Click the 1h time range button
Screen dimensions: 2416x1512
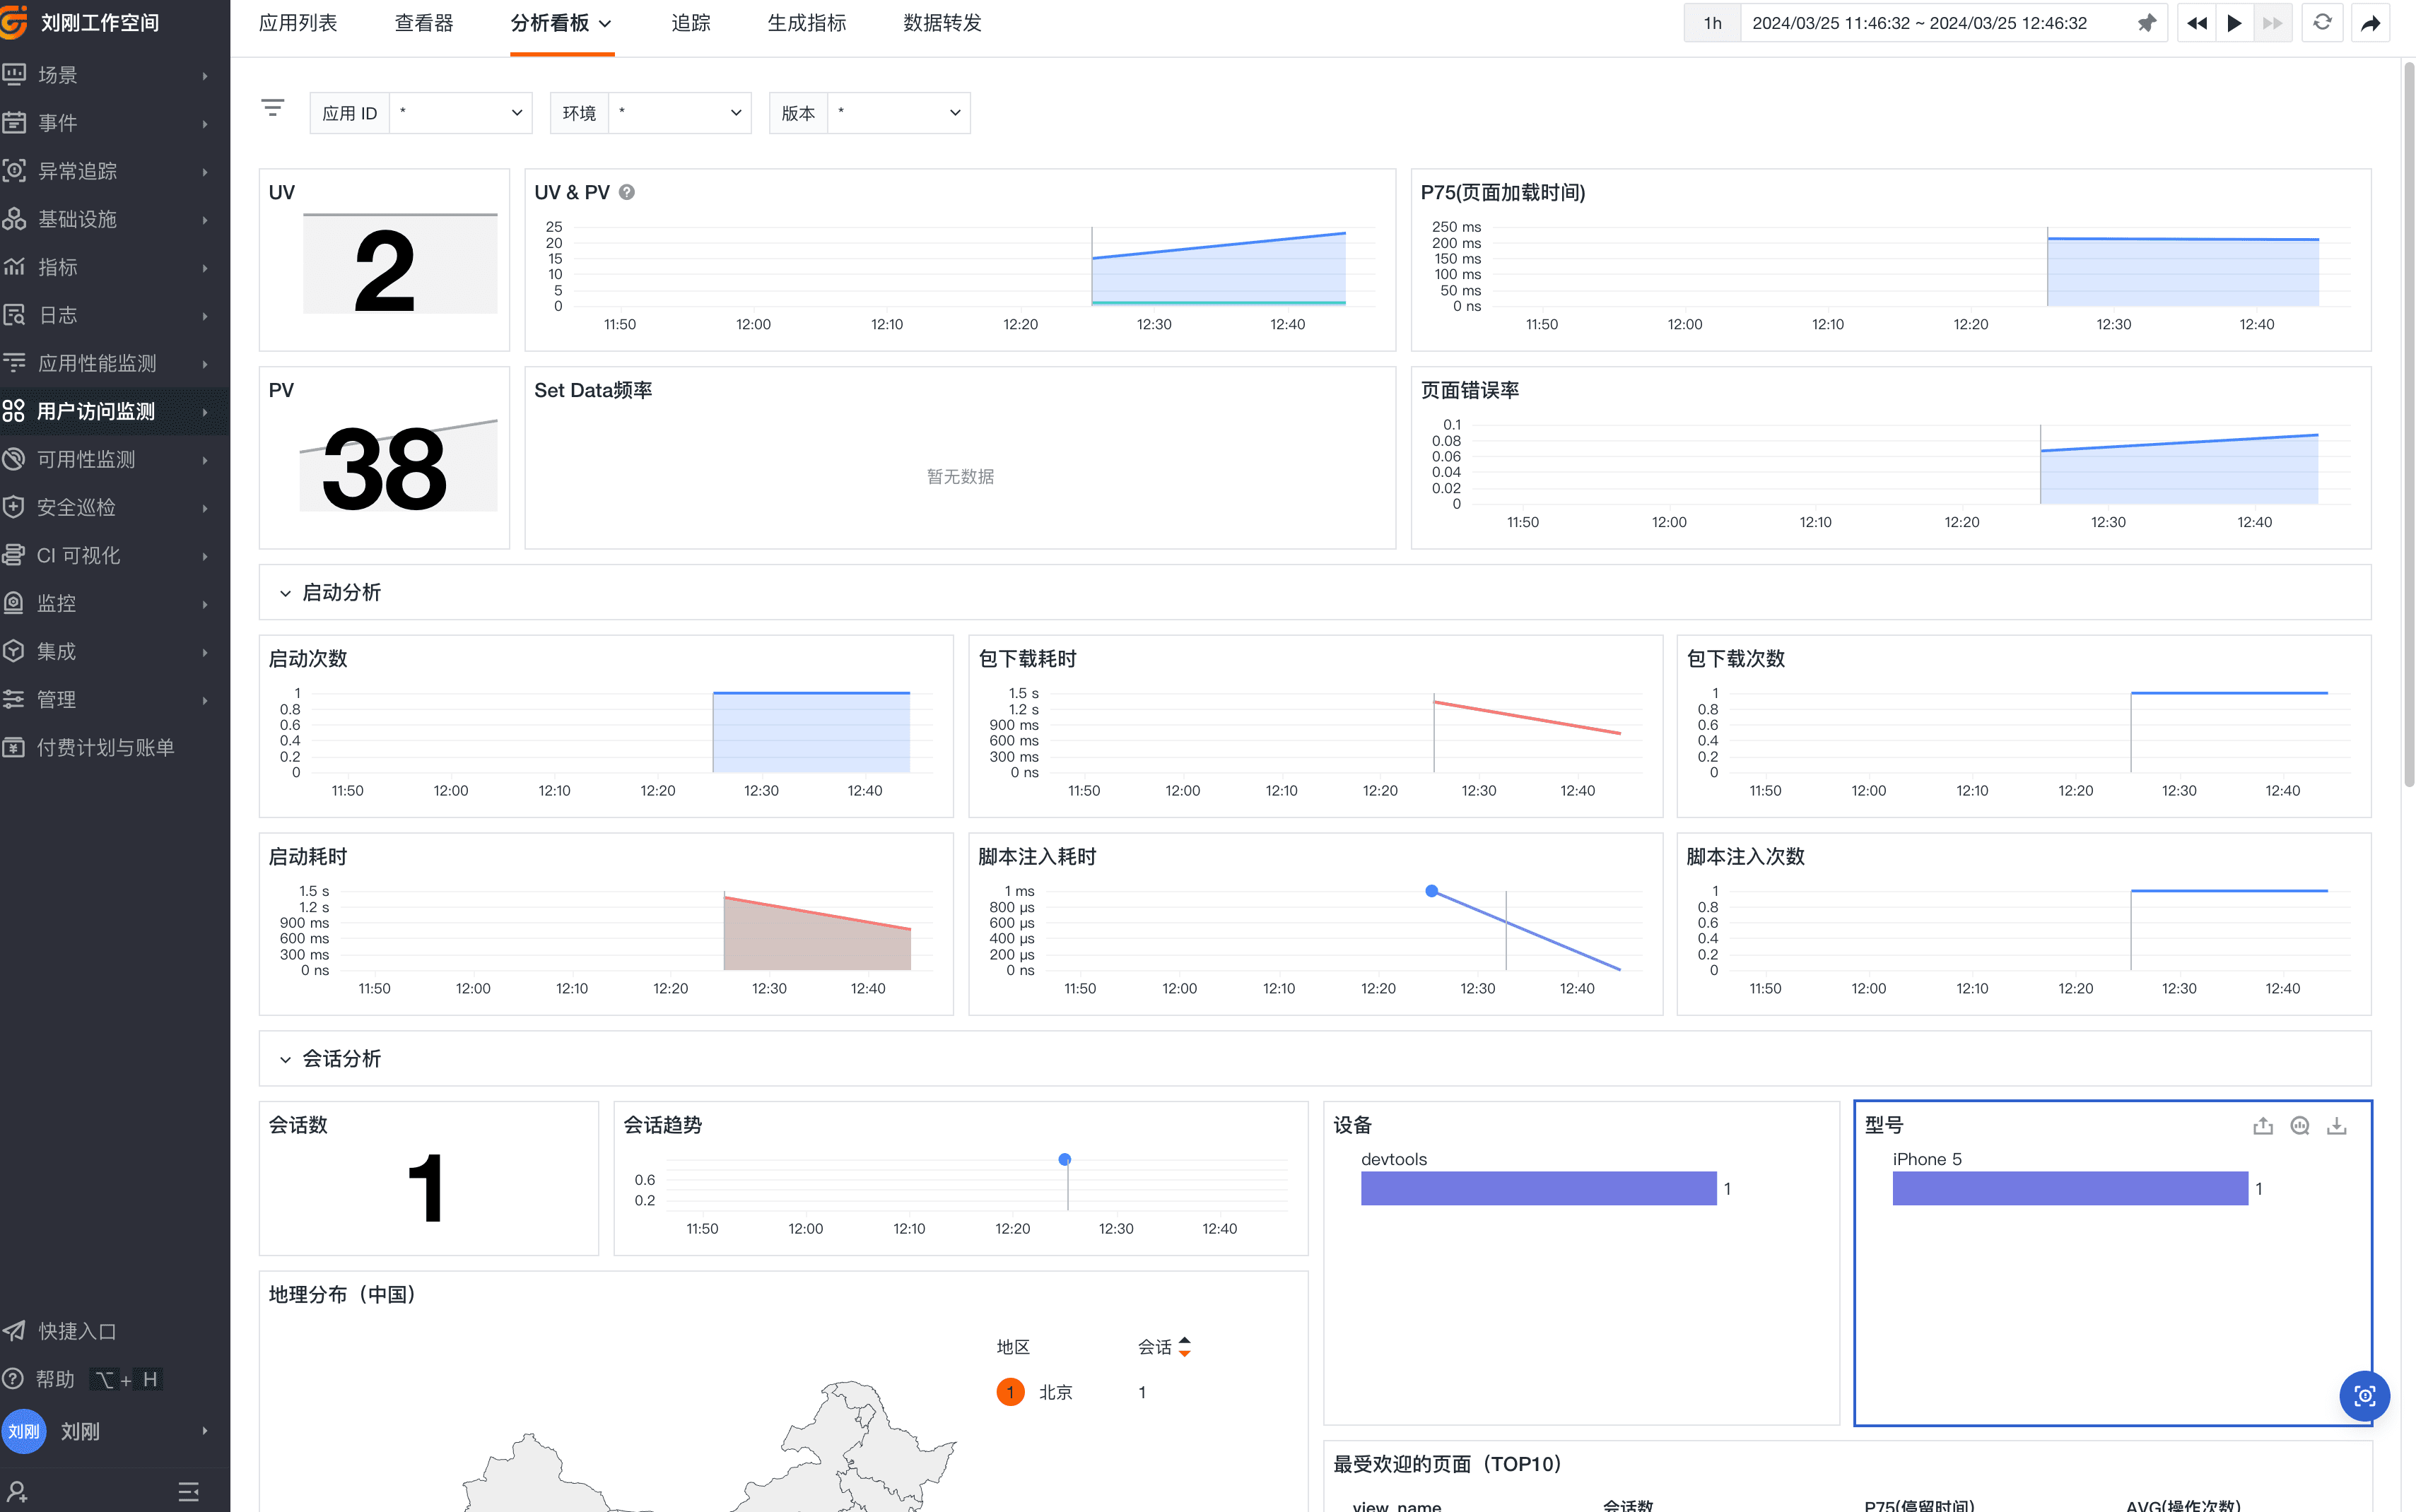(1713, 23)
